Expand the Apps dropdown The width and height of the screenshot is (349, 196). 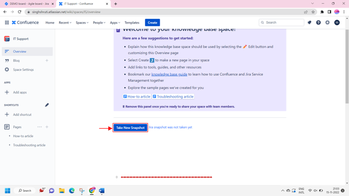(115, 22)
